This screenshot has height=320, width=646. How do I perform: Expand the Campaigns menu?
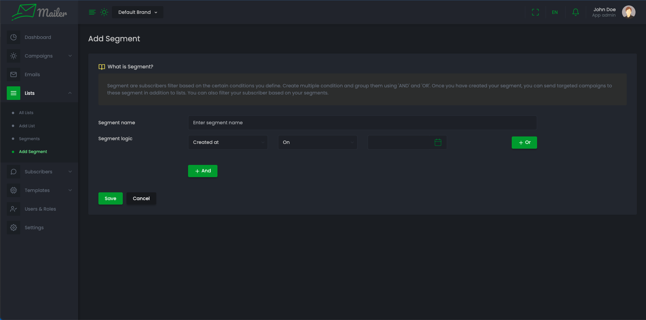[x=39, y=56]
